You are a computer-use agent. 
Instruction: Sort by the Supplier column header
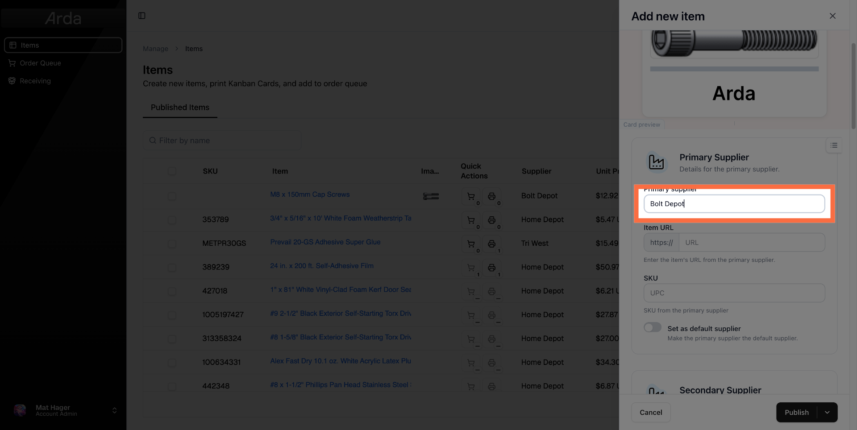tap(537, 171)
